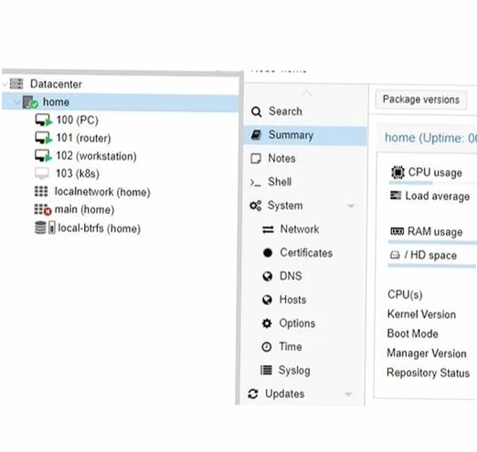This screenshot has width=477, height=452.
Task: Click the localnetwork (home) grid icon
Action: pyautogui.click(x=41, y=192)
